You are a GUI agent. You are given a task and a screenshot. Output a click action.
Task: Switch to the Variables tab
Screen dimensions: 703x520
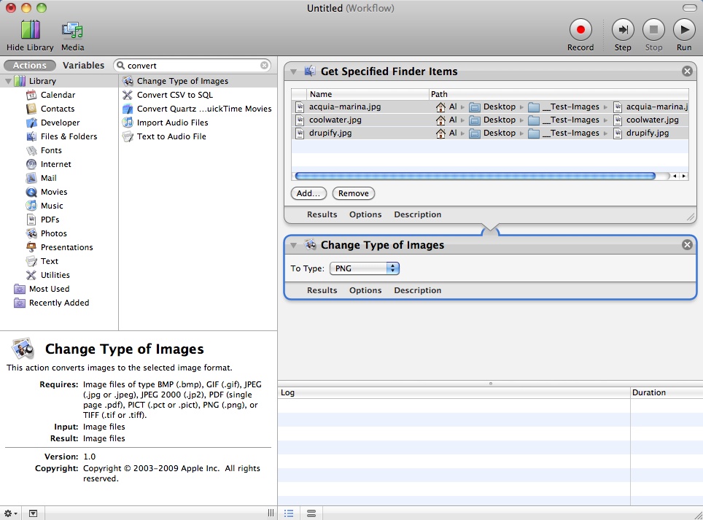pyautogui.click(x=84, y=65)
